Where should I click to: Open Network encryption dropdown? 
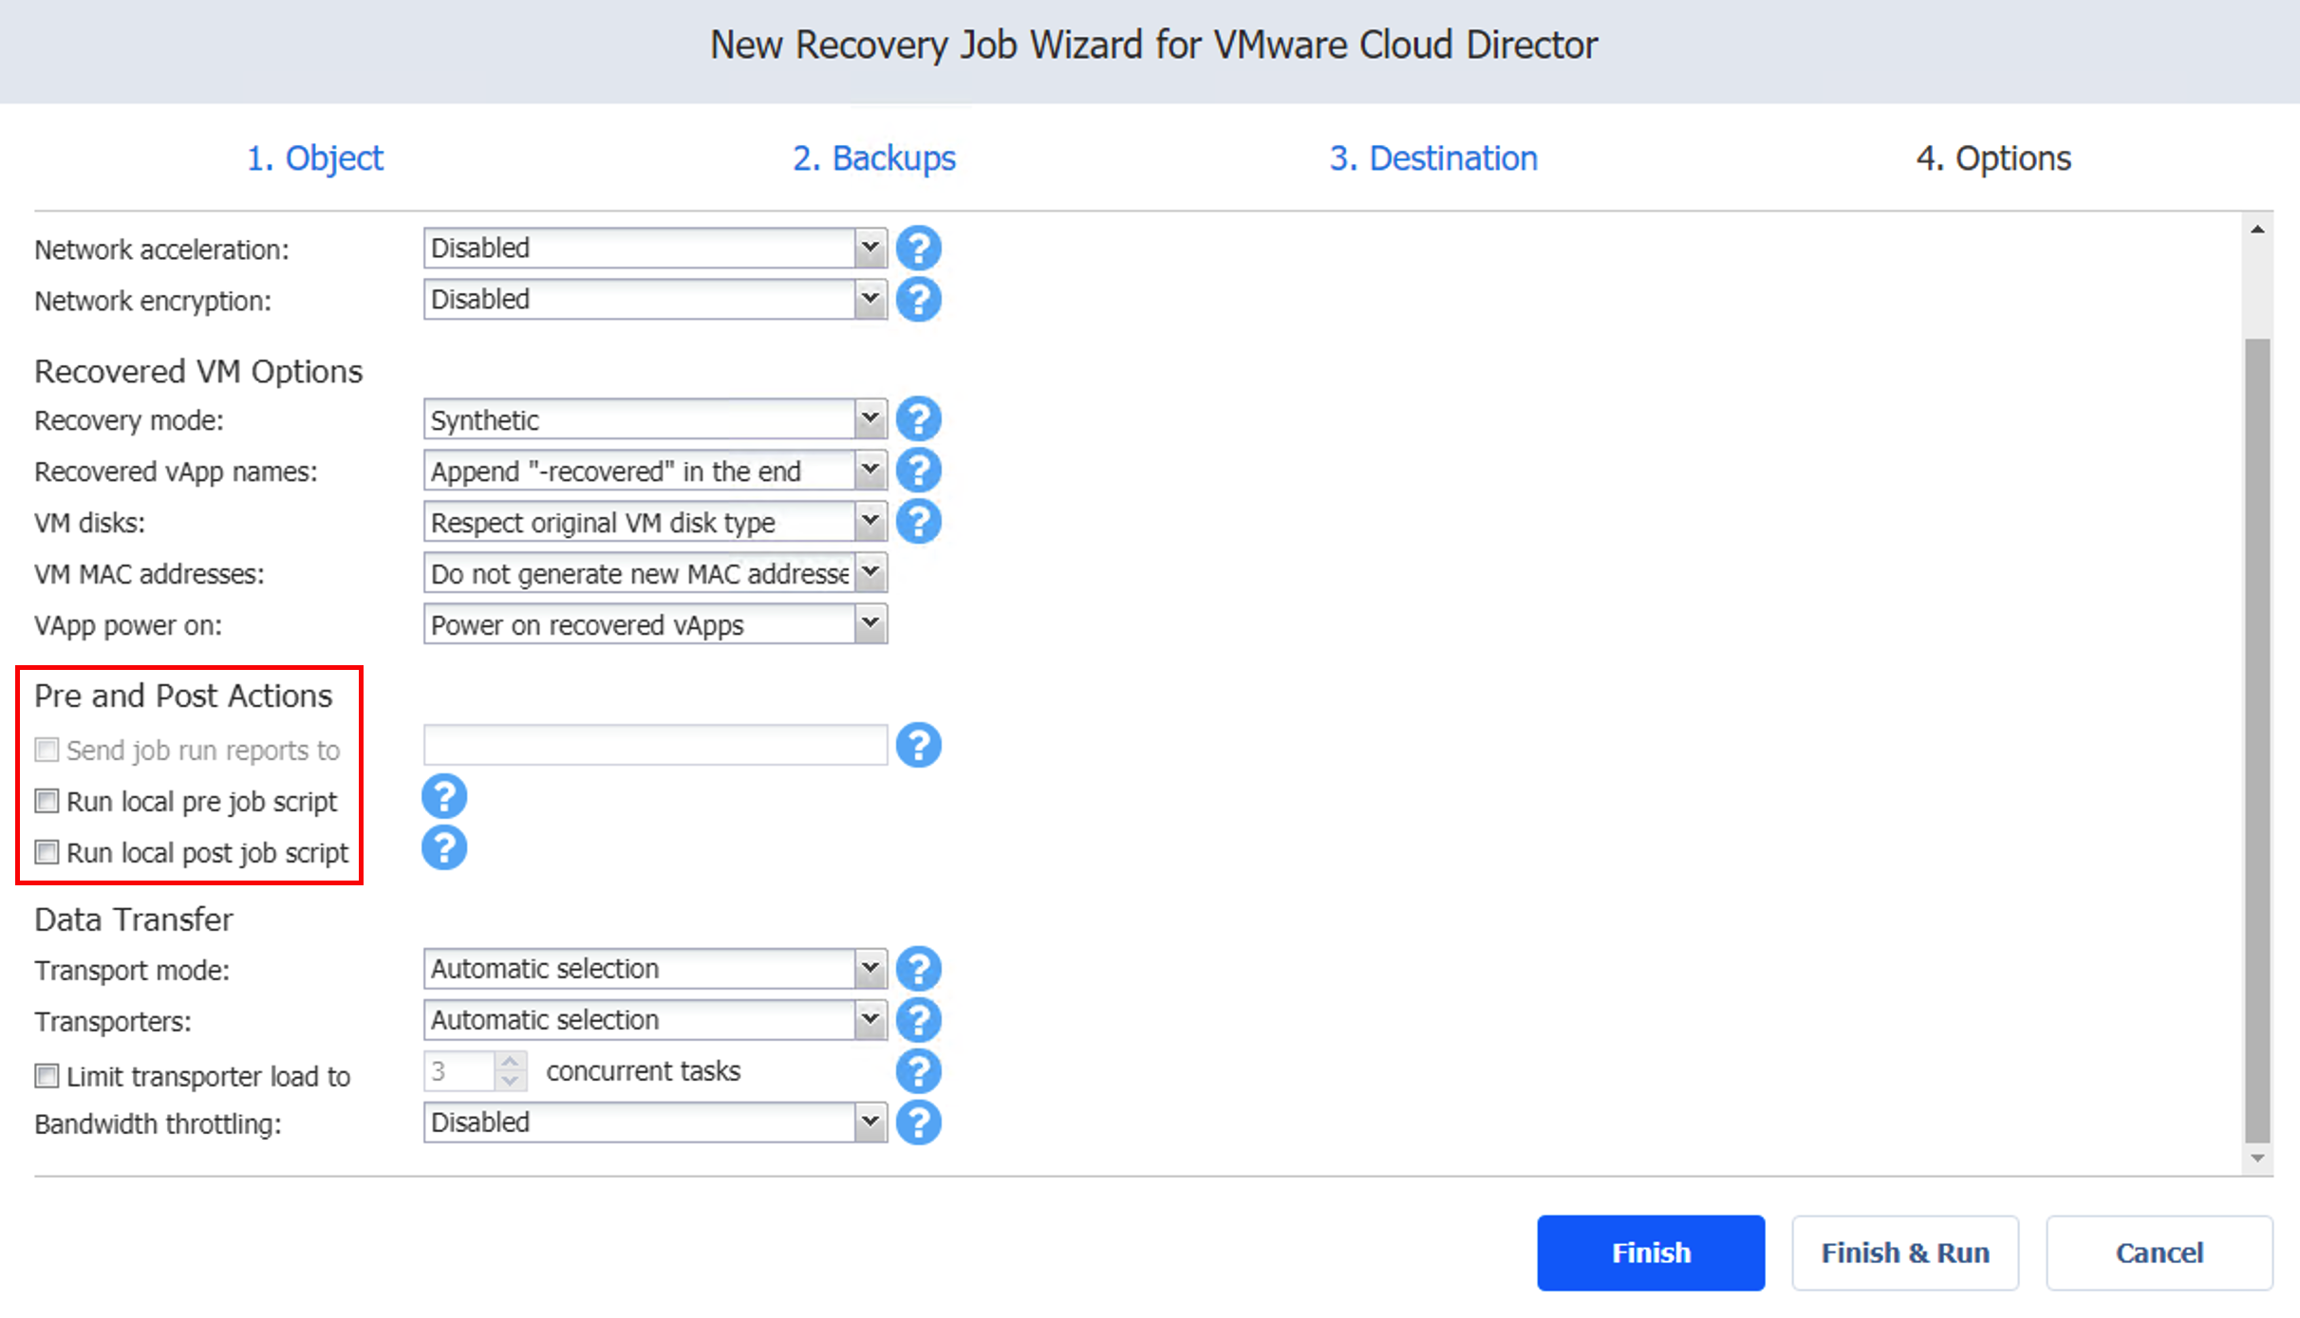655,300
